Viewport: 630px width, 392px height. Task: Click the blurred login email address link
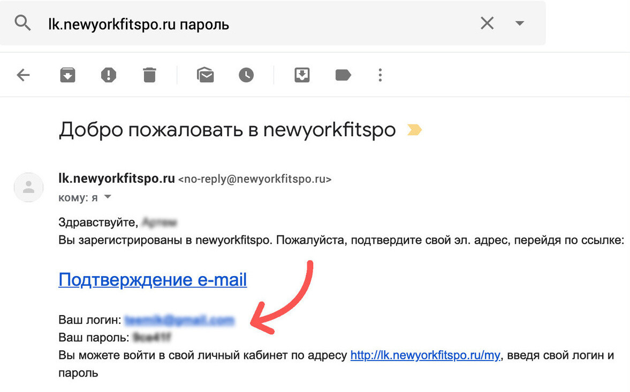click(179, 320)
